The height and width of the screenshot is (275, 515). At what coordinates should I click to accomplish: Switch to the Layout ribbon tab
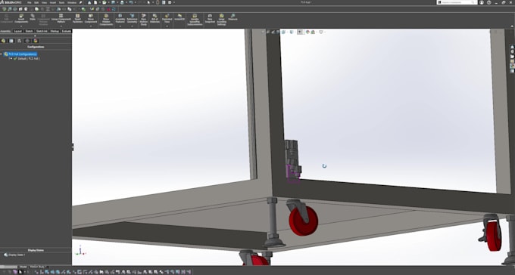18,31
